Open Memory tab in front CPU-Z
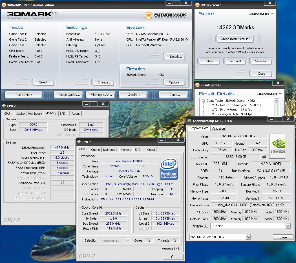The height and width of the screenshot is (263, 296). 126,150
